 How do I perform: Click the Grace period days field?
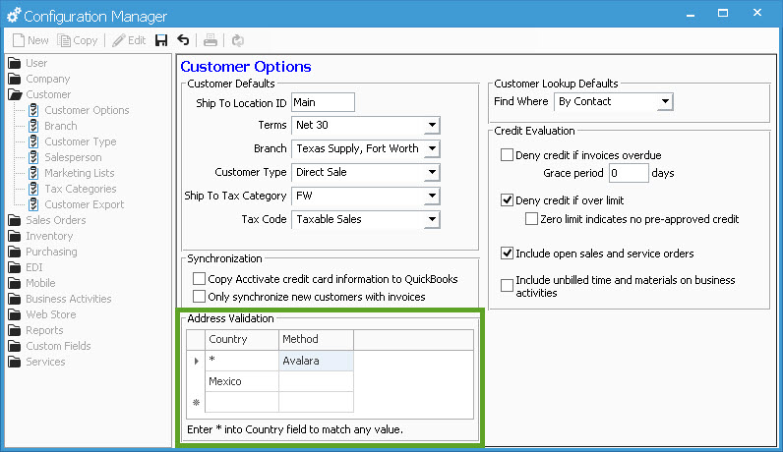click(629, 173)
